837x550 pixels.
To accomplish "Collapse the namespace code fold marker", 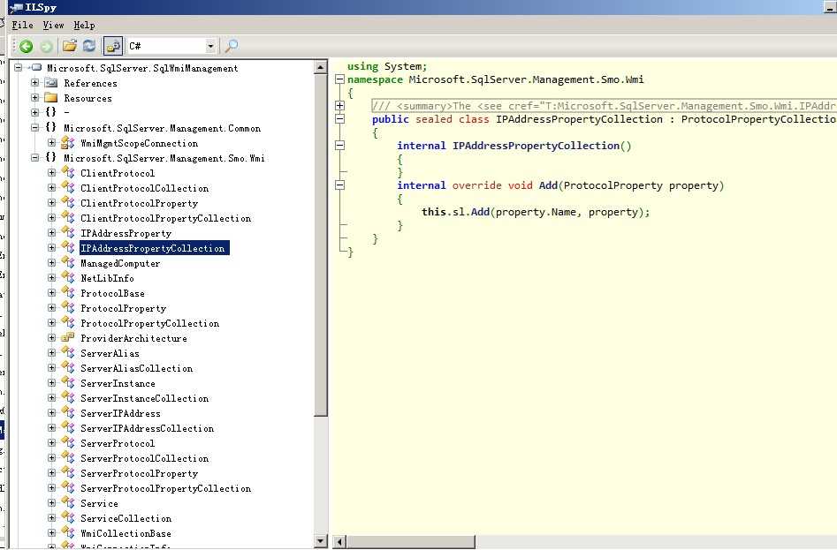I will 339,79.
